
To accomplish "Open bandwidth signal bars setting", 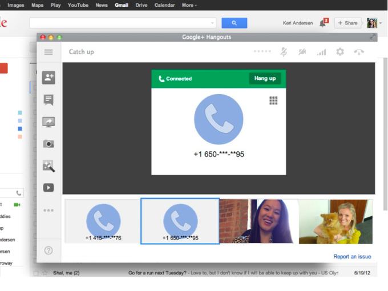I will click(321, 52).
